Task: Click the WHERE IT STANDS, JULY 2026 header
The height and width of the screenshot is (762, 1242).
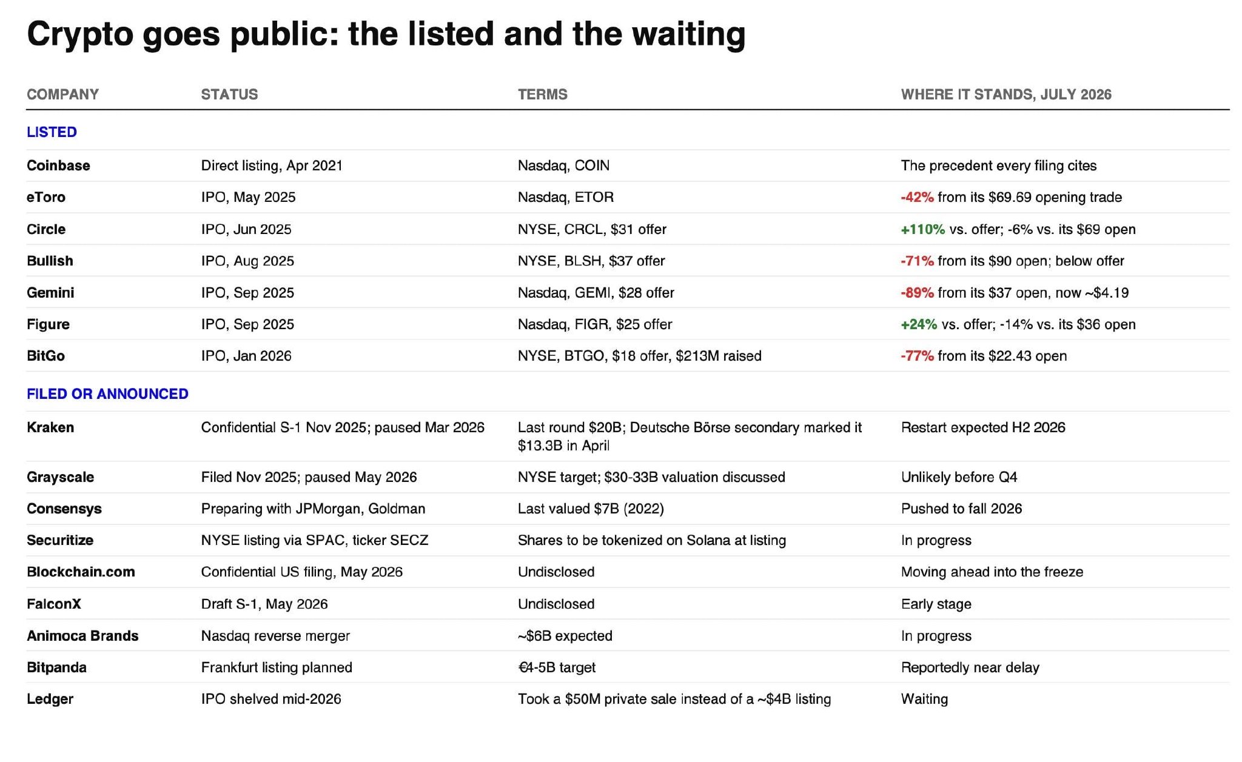Action: coord(1006,95)
